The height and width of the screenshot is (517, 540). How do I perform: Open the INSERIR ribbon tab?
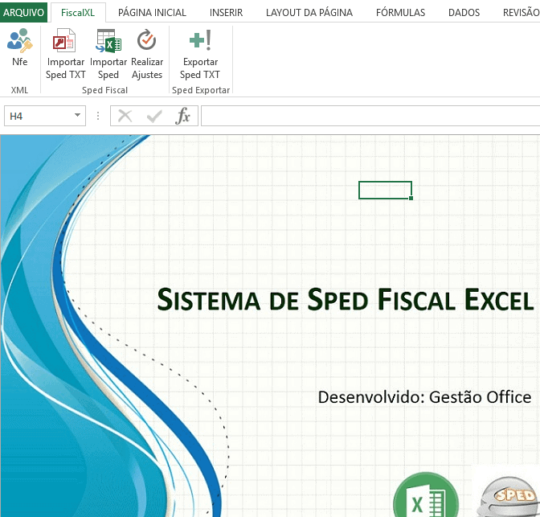(226, 12)
